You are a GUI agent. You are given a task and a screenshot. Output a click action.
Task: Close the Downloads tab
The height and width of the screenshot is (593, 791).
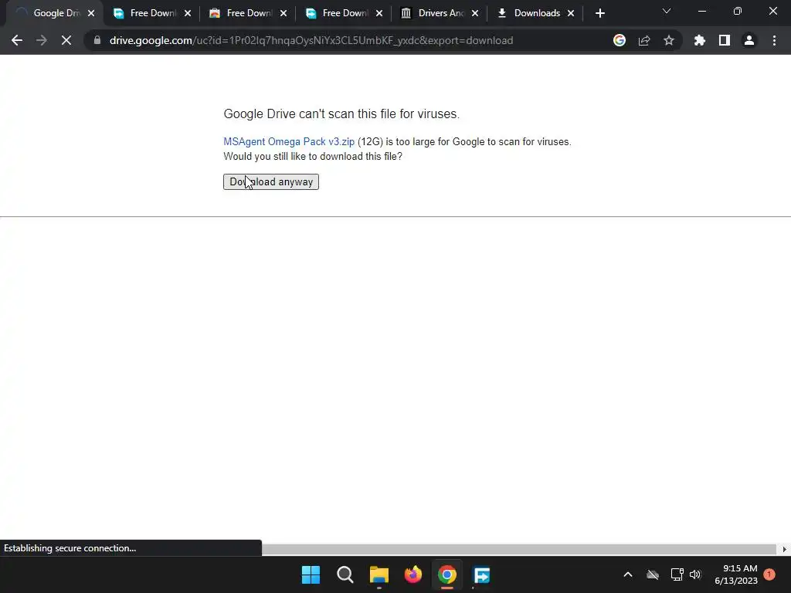pyautogui.click(x=571, y=13)
